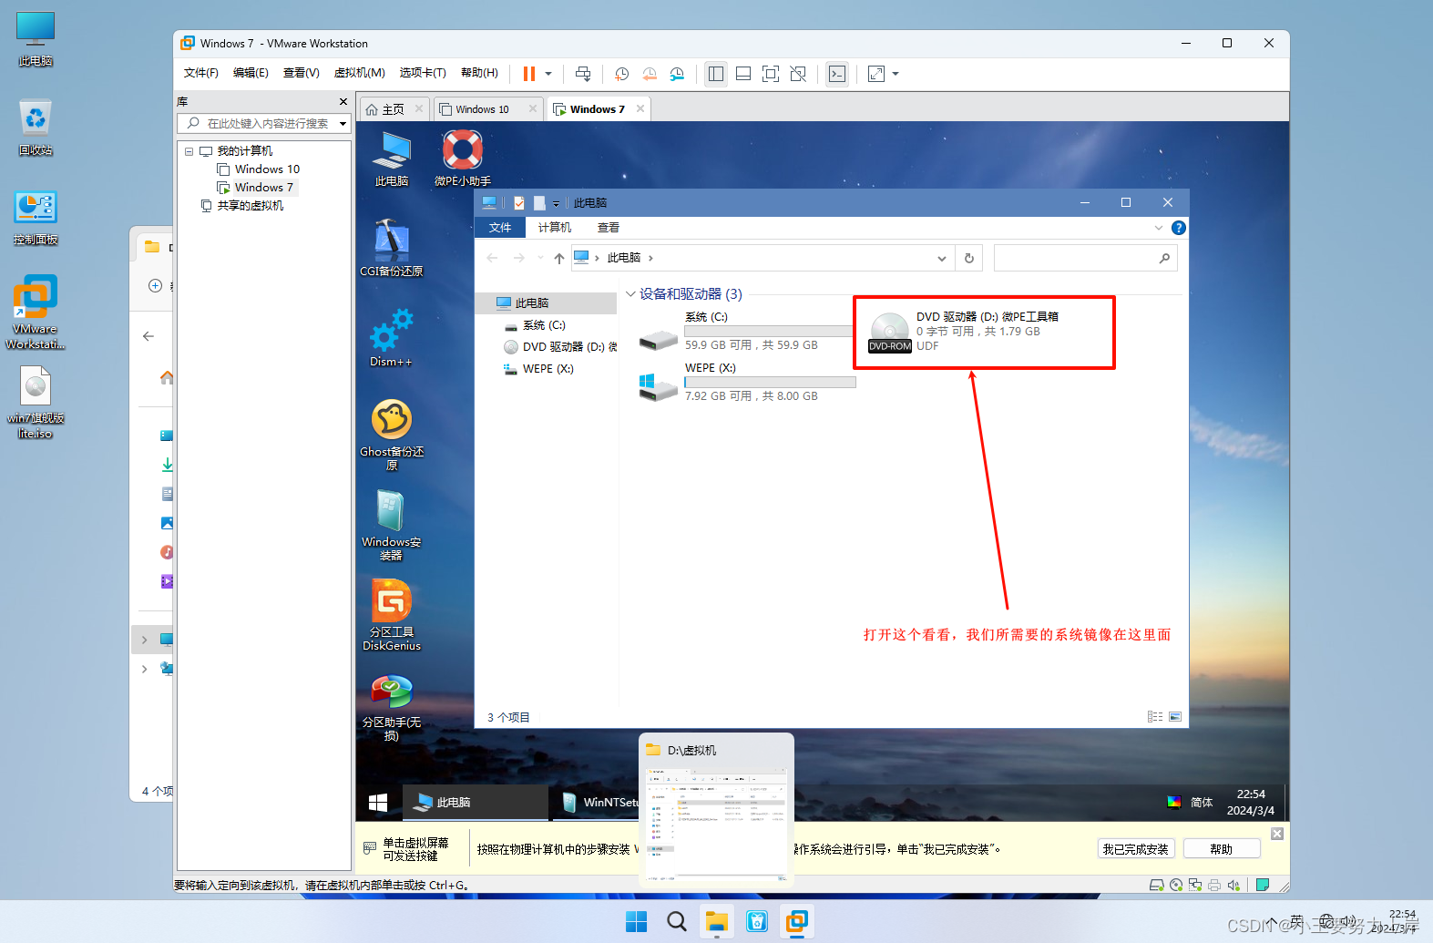
Task: Expand the explorer ribbon chevron
Action: (1159, 228)
